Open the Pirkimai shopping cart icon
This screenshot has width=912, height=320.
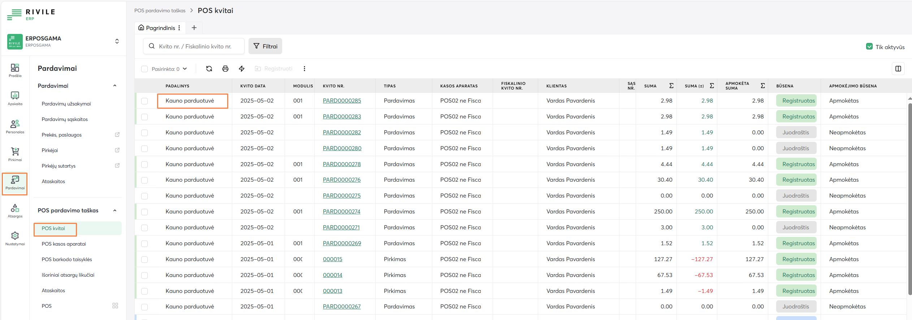point(15,154)
